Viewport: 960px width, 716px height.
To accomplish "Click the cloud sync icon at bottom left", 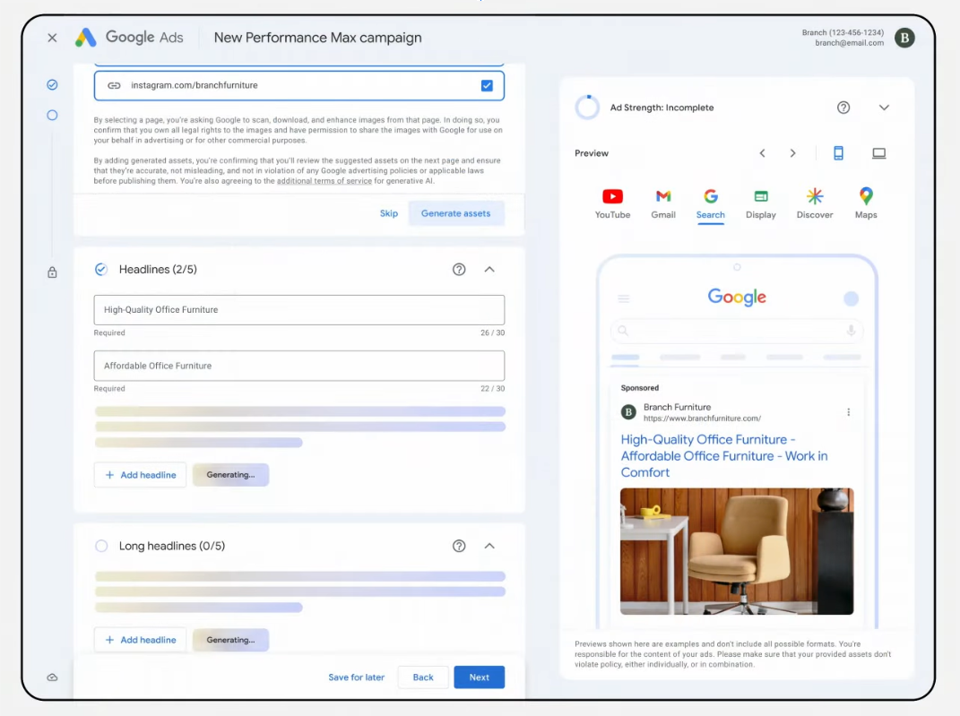I will coord(53,677).
